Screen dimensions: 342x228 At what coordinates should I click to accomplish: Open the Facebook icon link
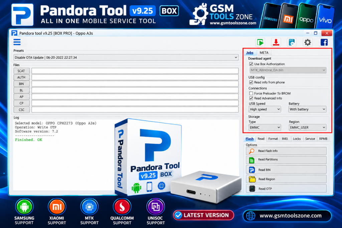point(324,42)
